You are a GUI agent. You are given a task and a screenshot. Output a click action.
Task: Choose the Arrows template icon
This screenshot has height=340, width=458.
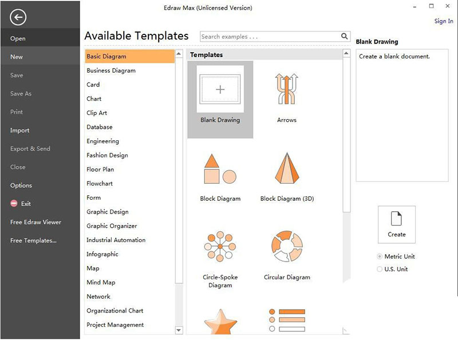point(286,89)
